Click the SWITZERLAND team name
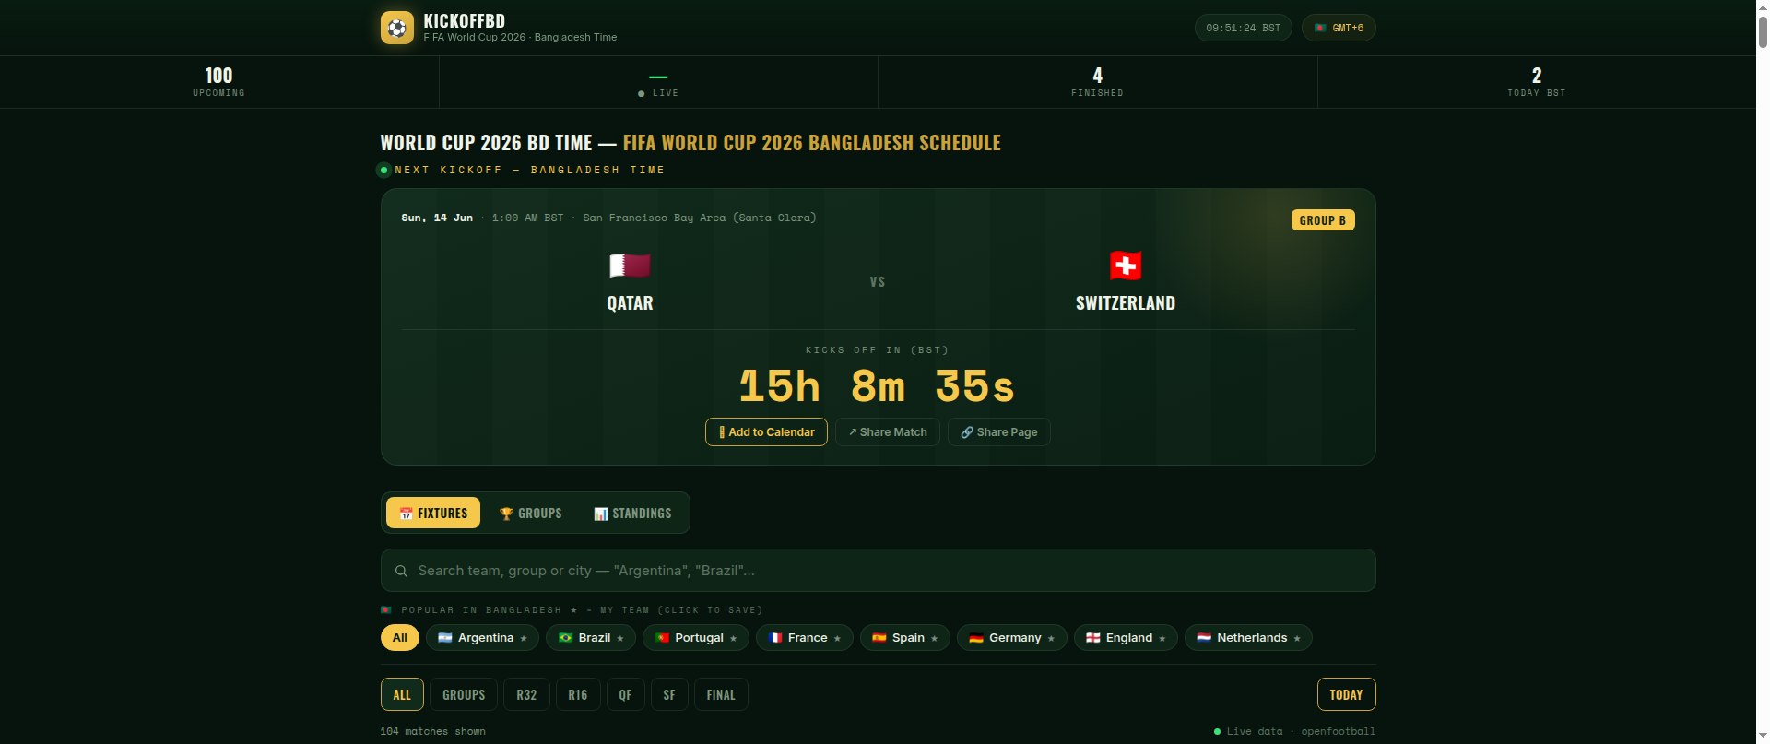This screenshot has height=744, width=1770. tap(1126, 303)
